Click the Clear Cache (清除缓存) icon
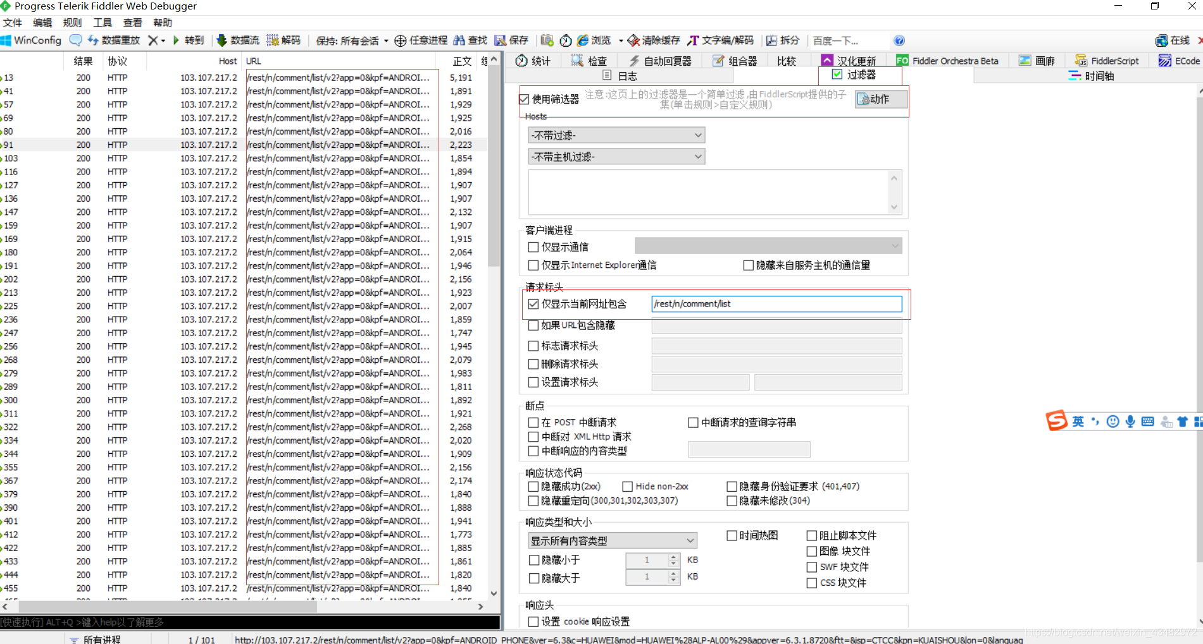This screenshot has height=644, width=1203. 633,40
